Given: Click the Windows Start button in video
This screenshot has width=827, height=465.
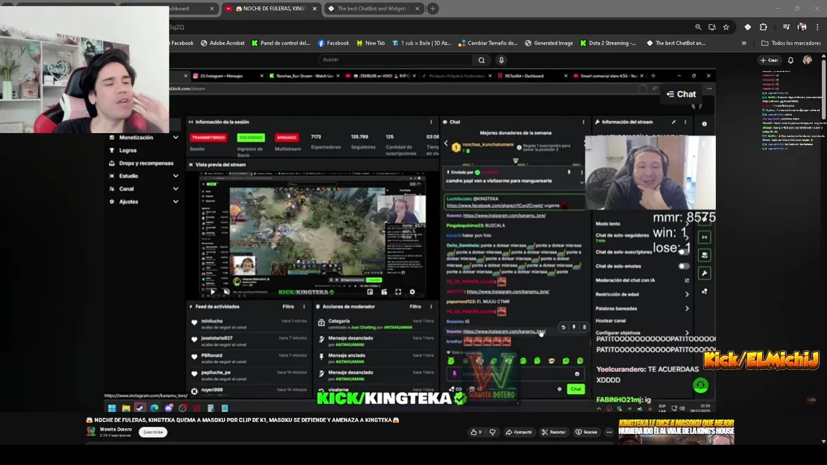Looking at the screenshot, I should click(x=112, y=408).
